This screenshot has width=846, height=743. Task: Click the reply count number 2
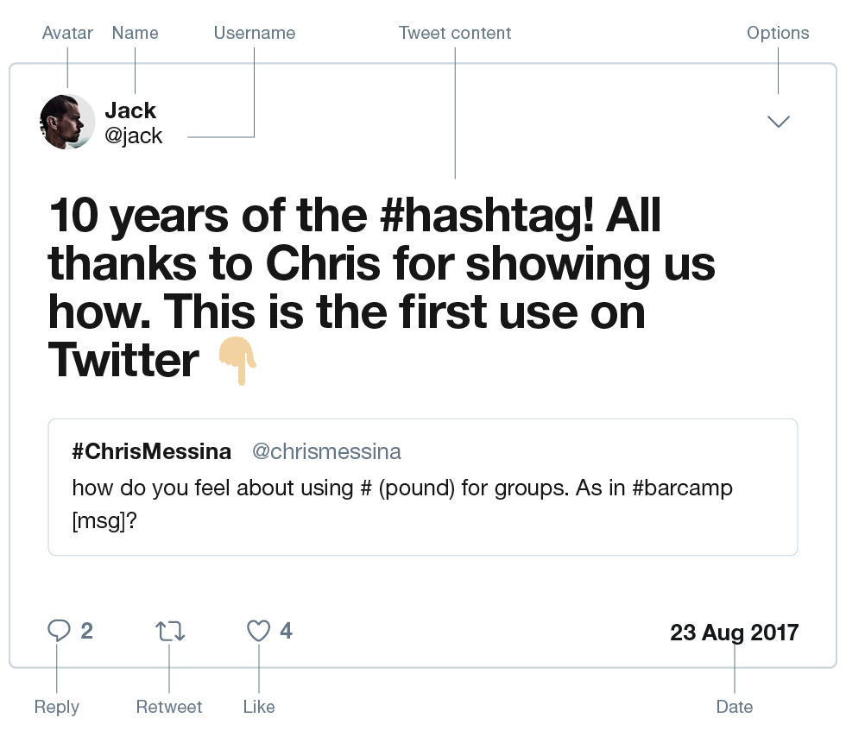(x=87, y=632)
